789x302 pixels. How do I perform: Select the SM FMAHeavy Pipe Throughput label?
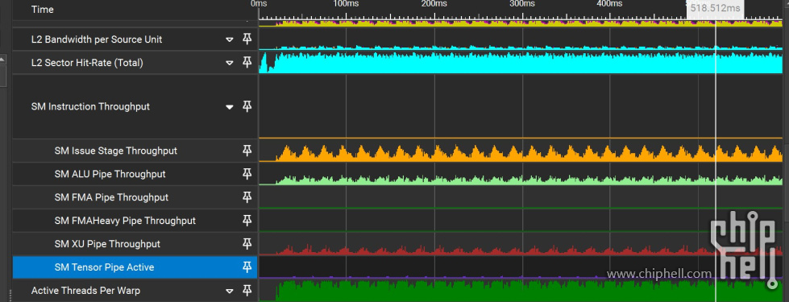(x=125, y=221)
